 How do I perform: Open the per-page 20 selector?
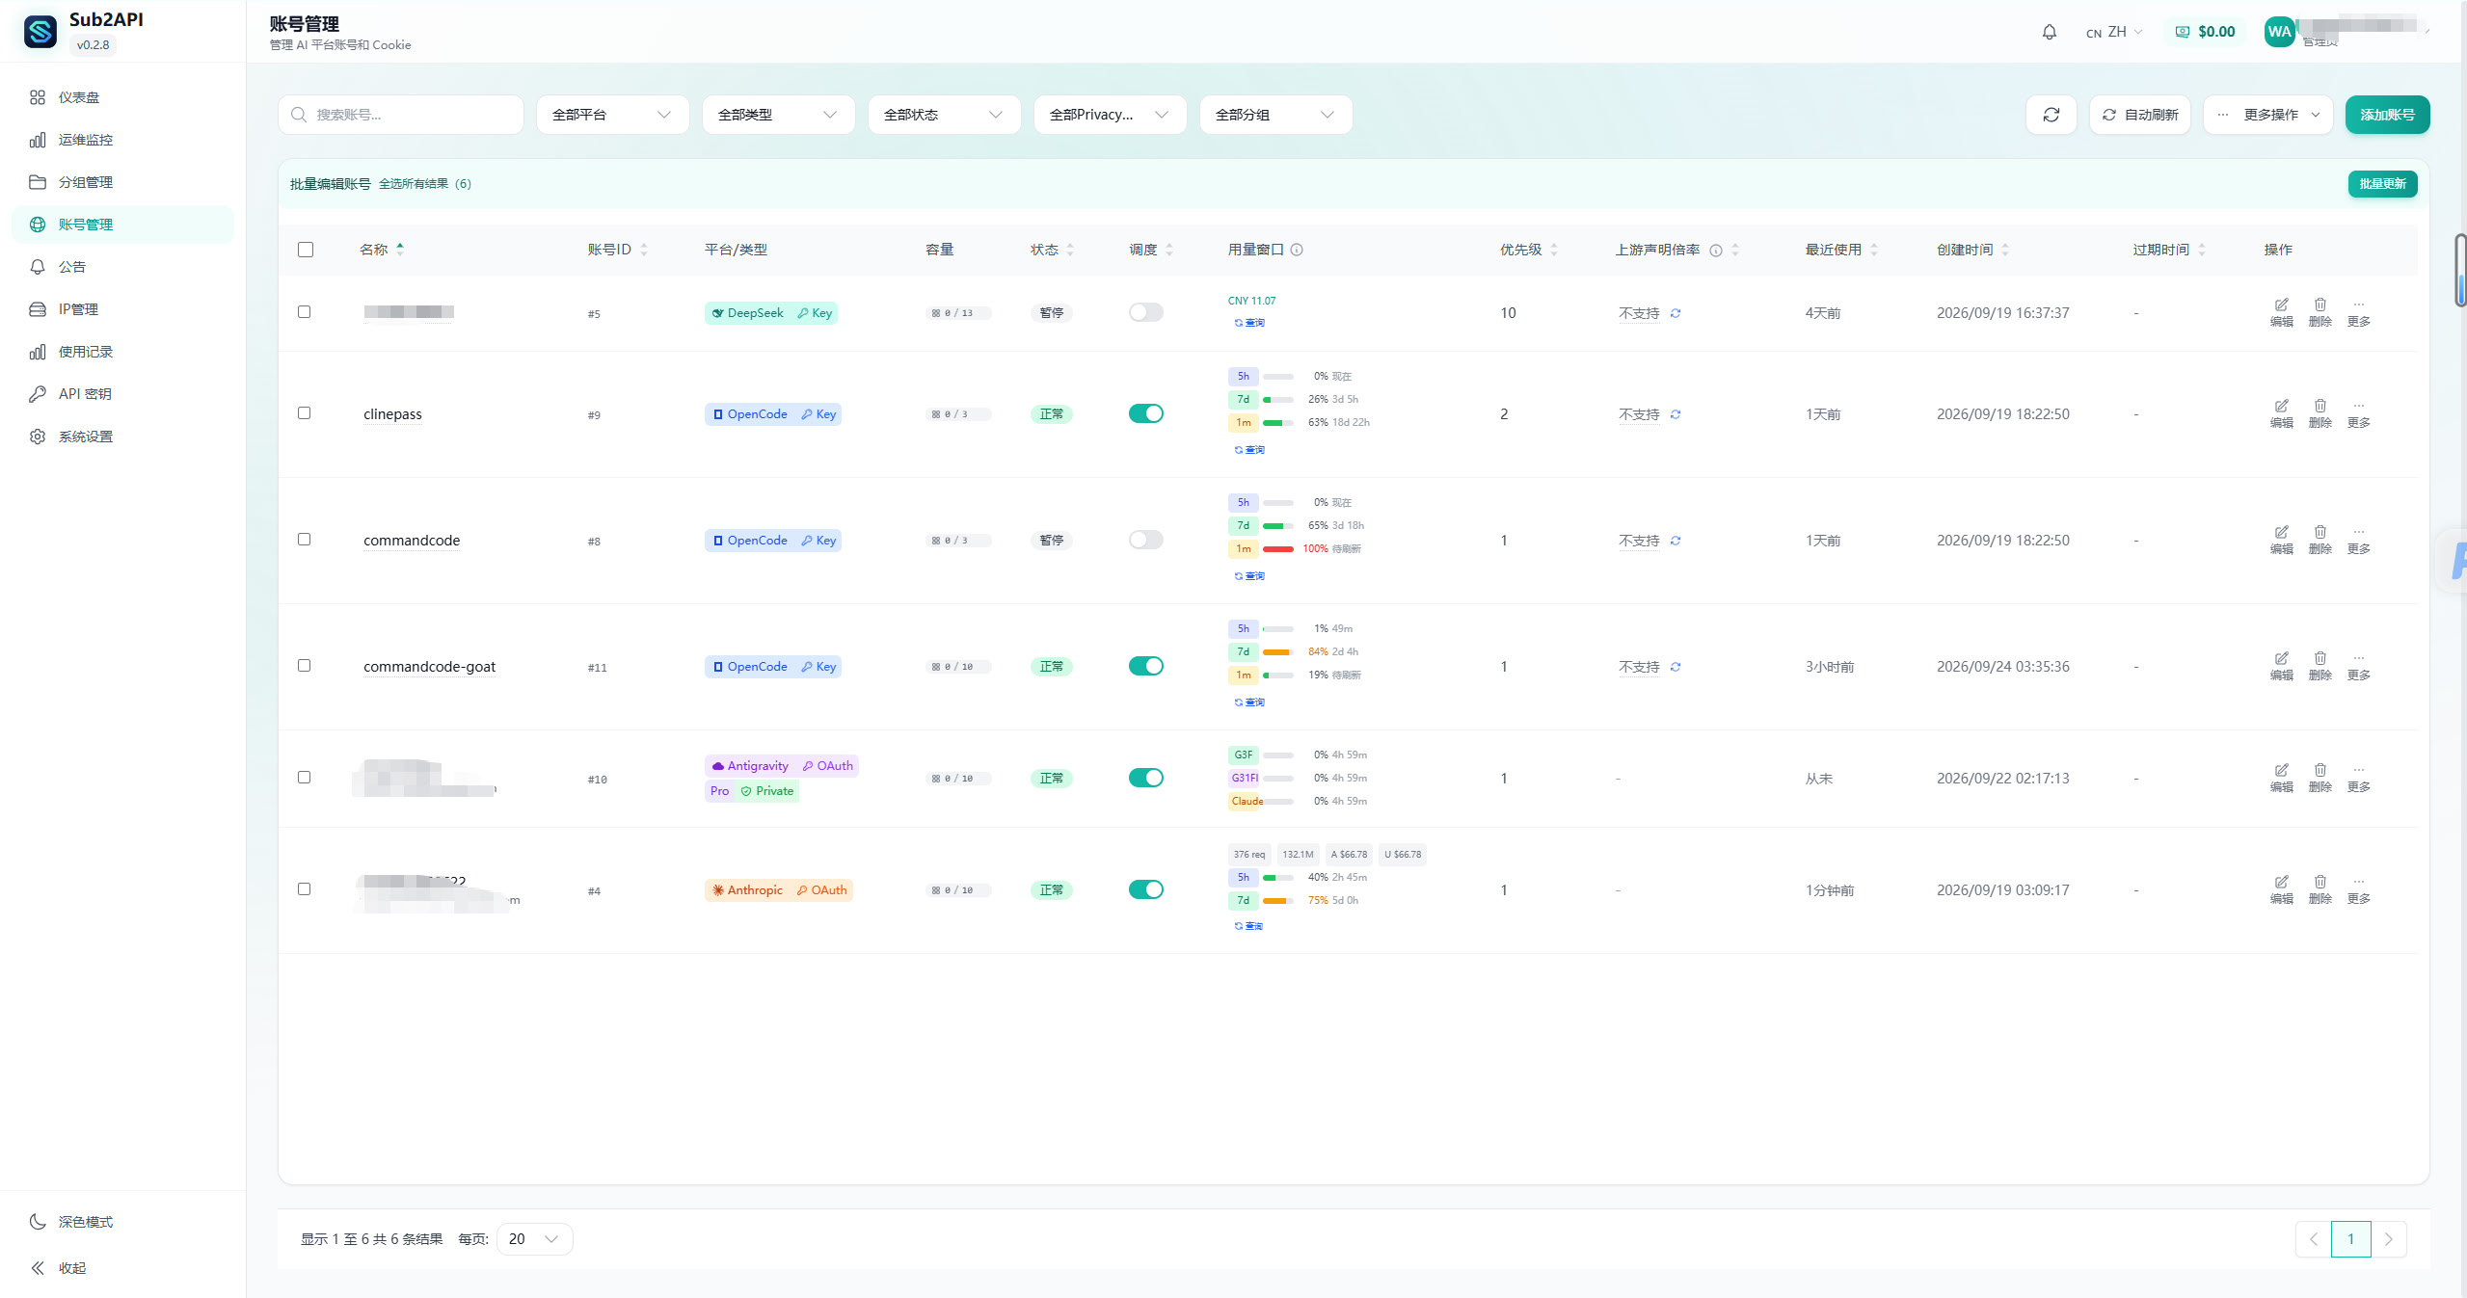click(534, 1239)
